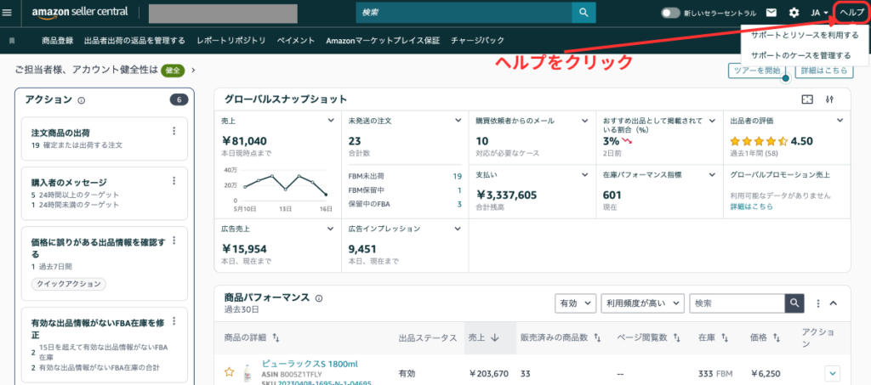Open three-dot menu in 商品パフォーマンス header

pos(817,303)
